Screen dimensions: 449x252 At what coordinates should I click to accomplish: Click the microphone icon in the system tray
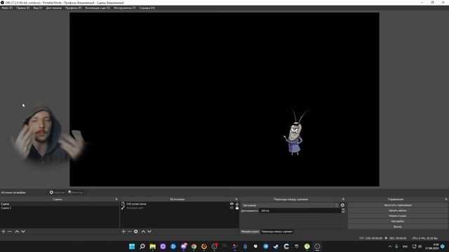[x=396, y=246]
